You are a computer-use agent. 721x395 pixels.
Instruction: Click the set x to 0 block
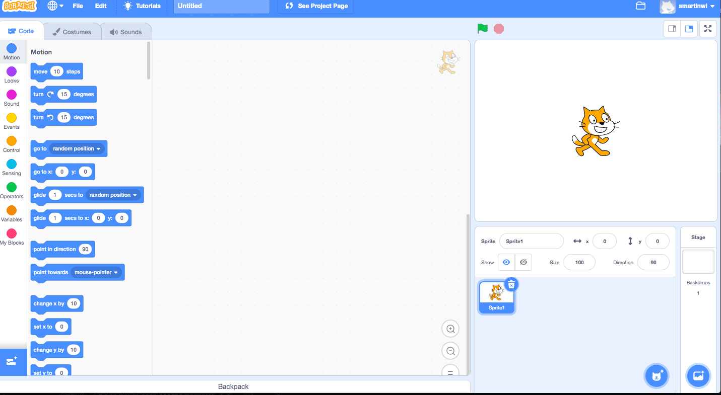(x=51, y=327)
